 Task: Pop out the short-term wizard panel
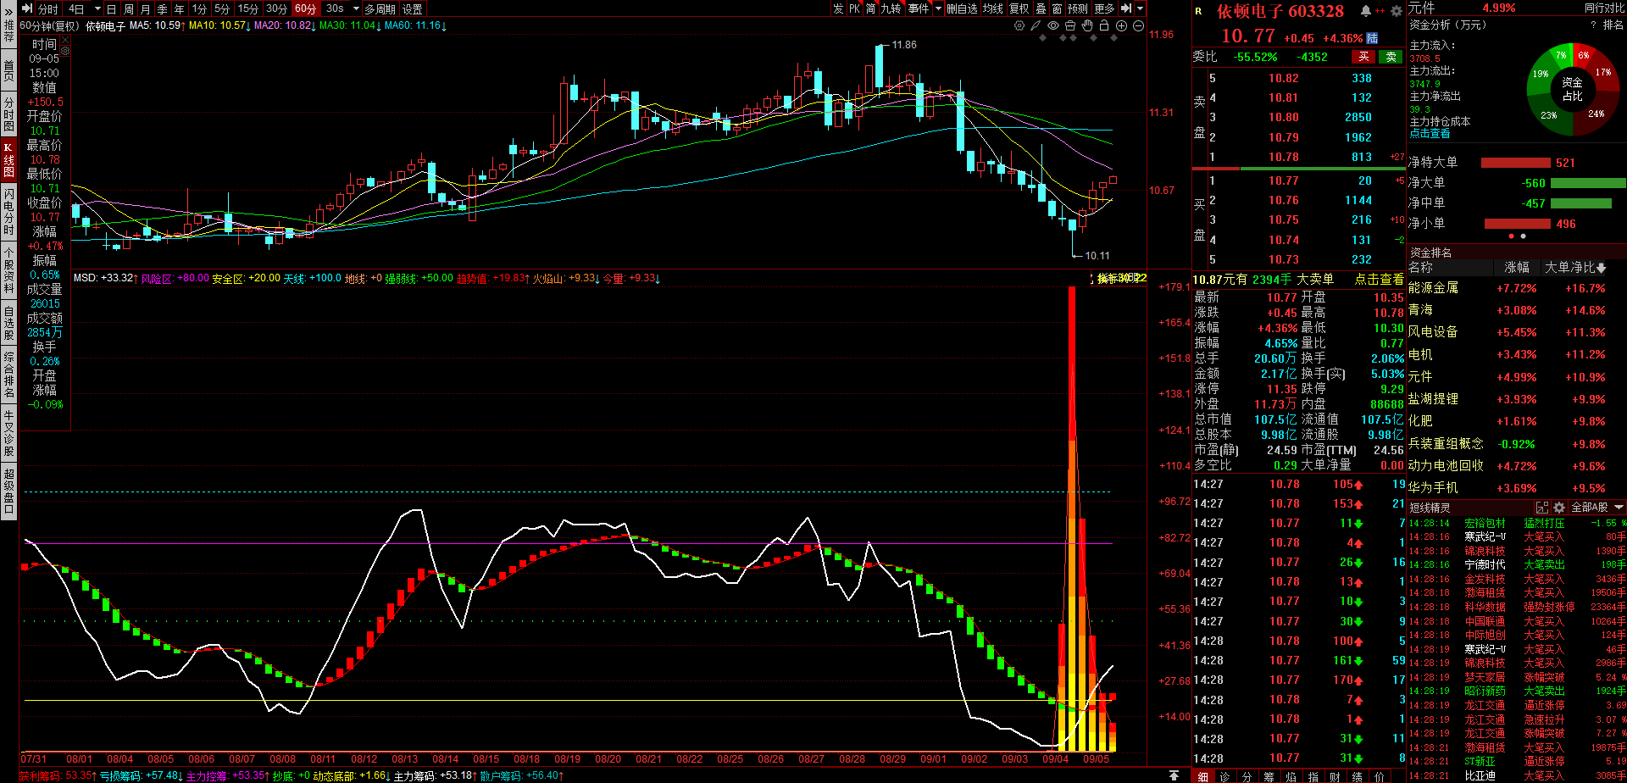[1542, 508]
